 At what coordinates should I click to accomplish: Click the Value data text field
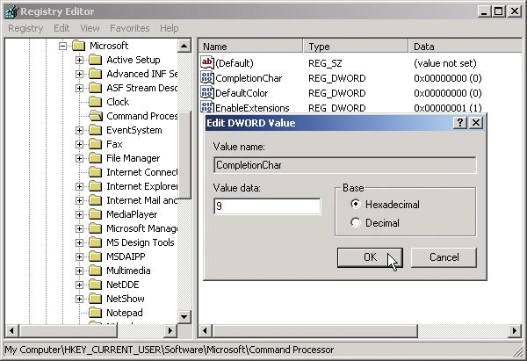point(267,206)
